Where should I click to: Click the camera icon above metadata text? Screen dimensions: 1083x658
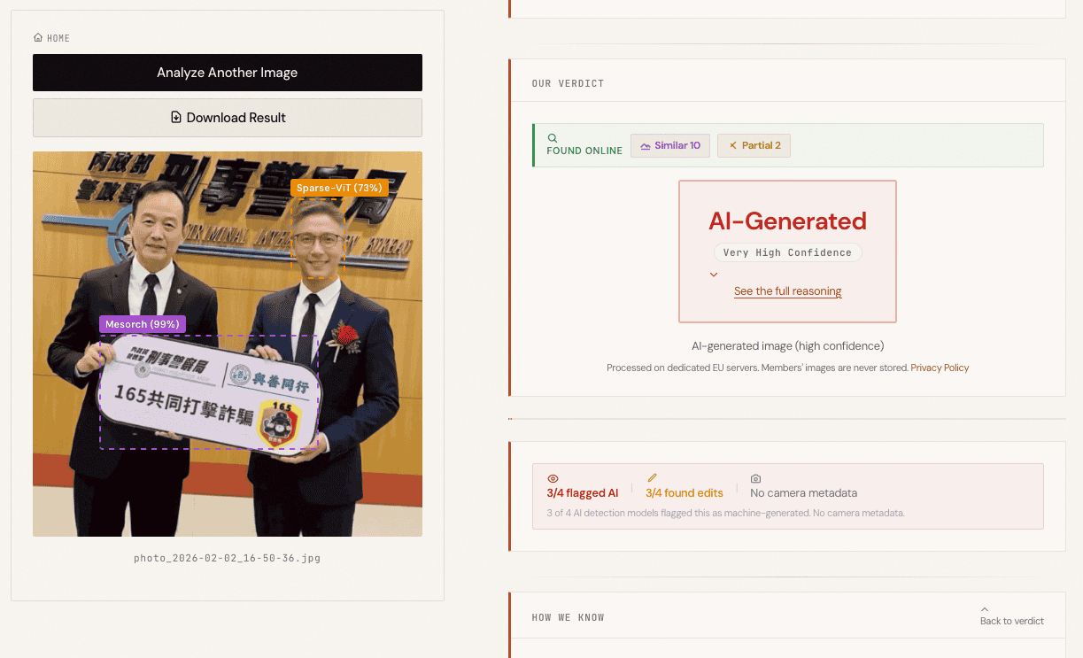pyautogui.click(x=755, y=478)
